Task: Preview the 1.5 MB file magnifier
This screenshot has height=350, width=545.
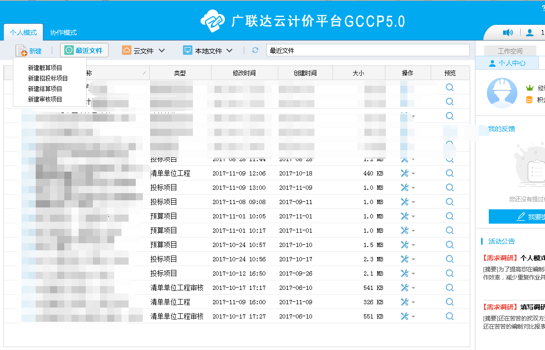Action: (x=450, y=245)
